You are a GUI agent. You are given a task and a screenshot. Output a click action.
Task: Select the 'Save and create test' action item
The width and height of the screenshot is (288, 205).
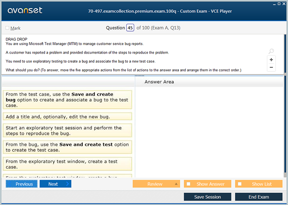(x=67, y=147)
